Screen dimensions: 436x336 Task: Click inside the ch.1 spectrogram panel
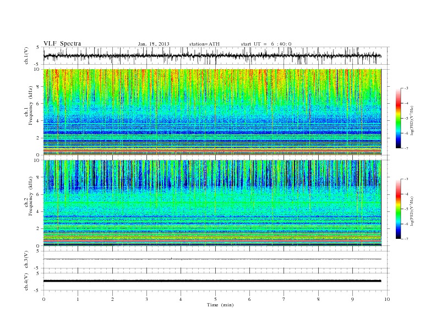pyautogui.click(x=212, y=112)
